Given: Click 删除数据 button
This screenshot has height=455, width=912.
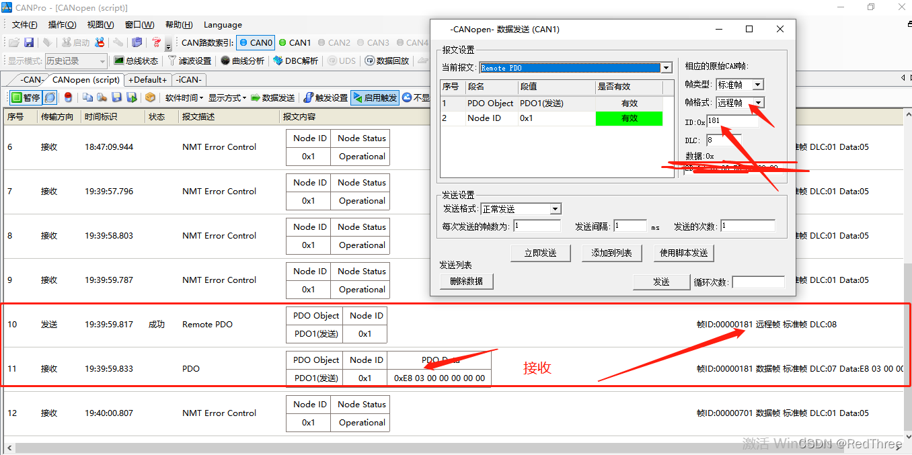Looking at the screenshot, I should tap(466, 281).
